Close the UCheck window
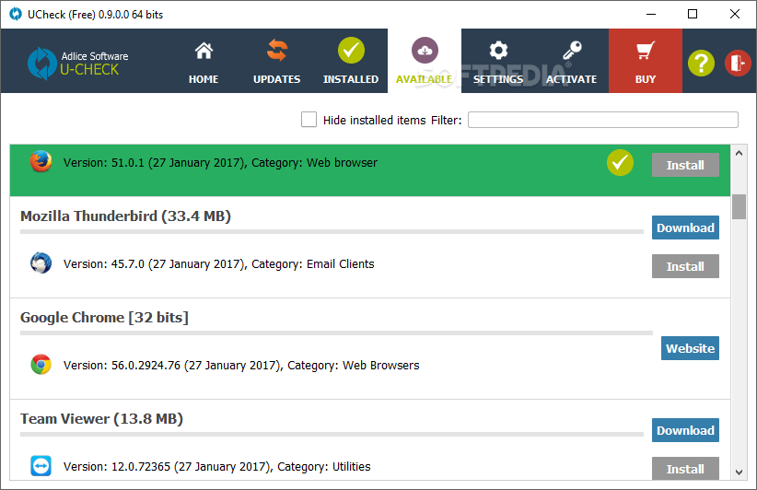Viewport: 757px width, 490px height. coord(734,14)
